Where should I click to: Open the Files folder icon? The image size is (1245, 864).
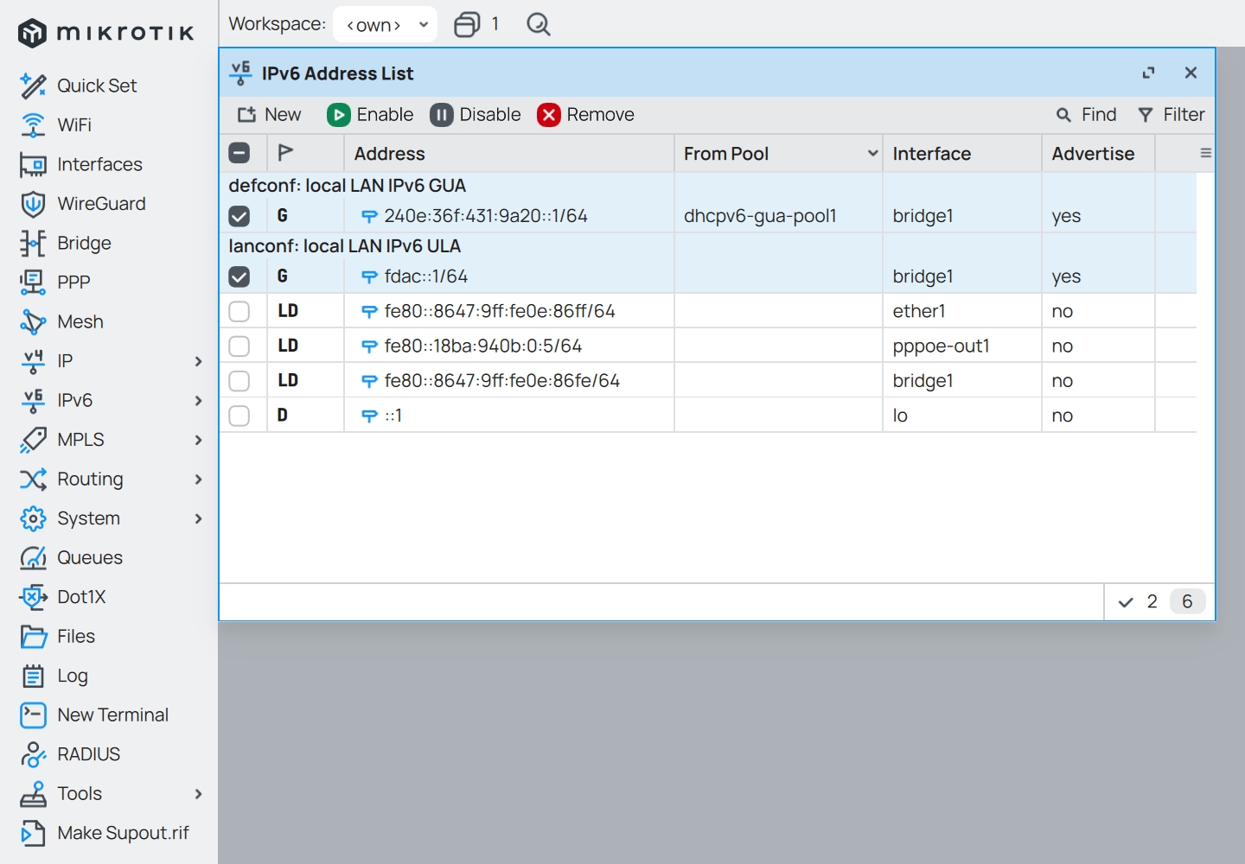click(x=33, y=637)
